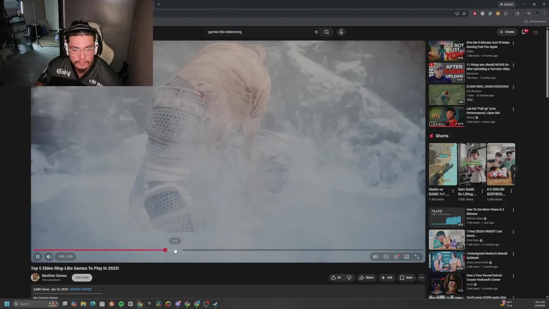
Task: Focus the YouTube search input field
Action: [x=259, y=32]
